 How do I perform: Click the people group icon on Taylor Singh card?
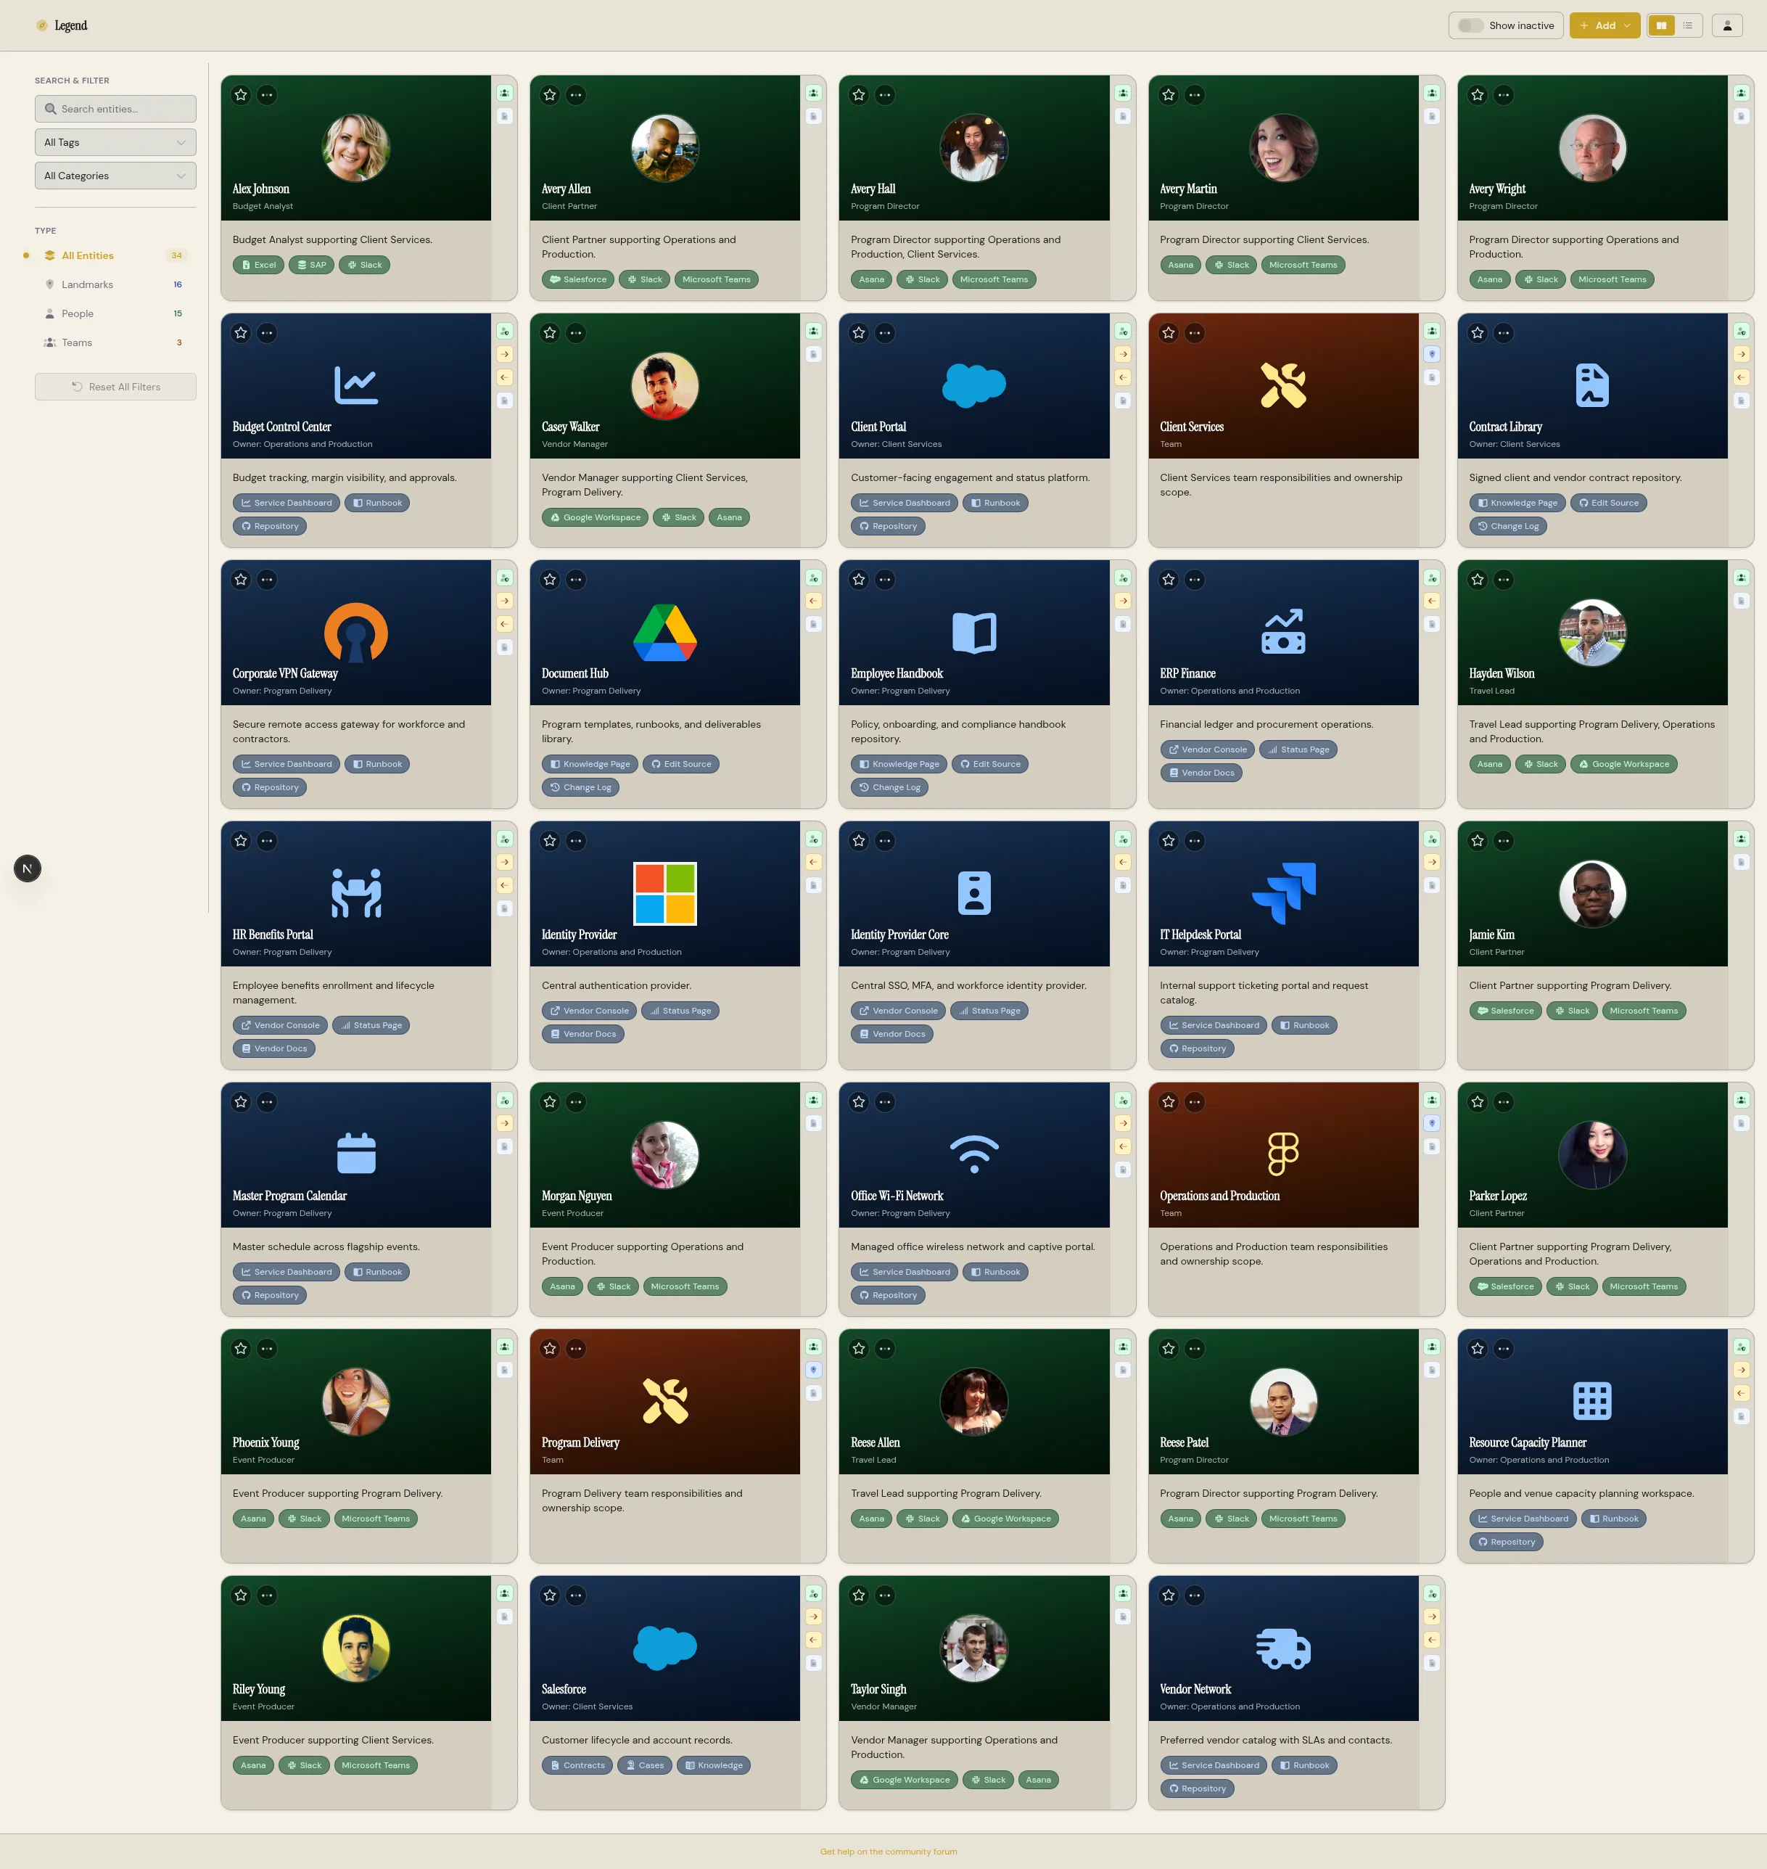tap(1123, 1594)
